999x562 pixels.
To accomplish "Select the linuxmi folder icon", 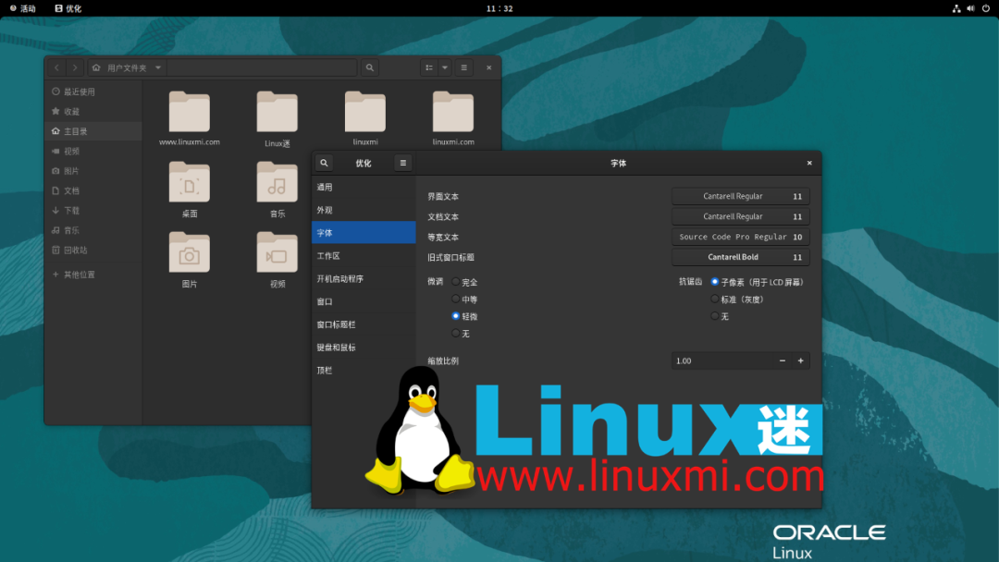I will point(365,112).
